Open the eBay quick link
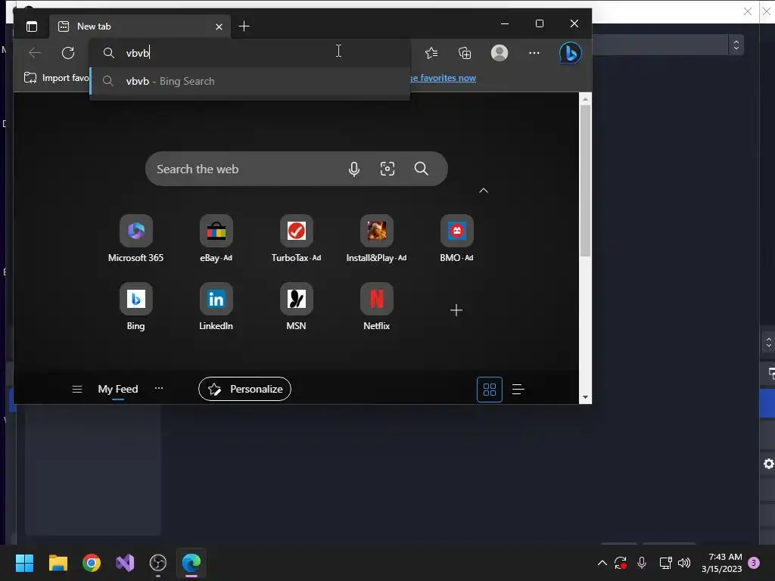775x581 pixels. point(216,238)
